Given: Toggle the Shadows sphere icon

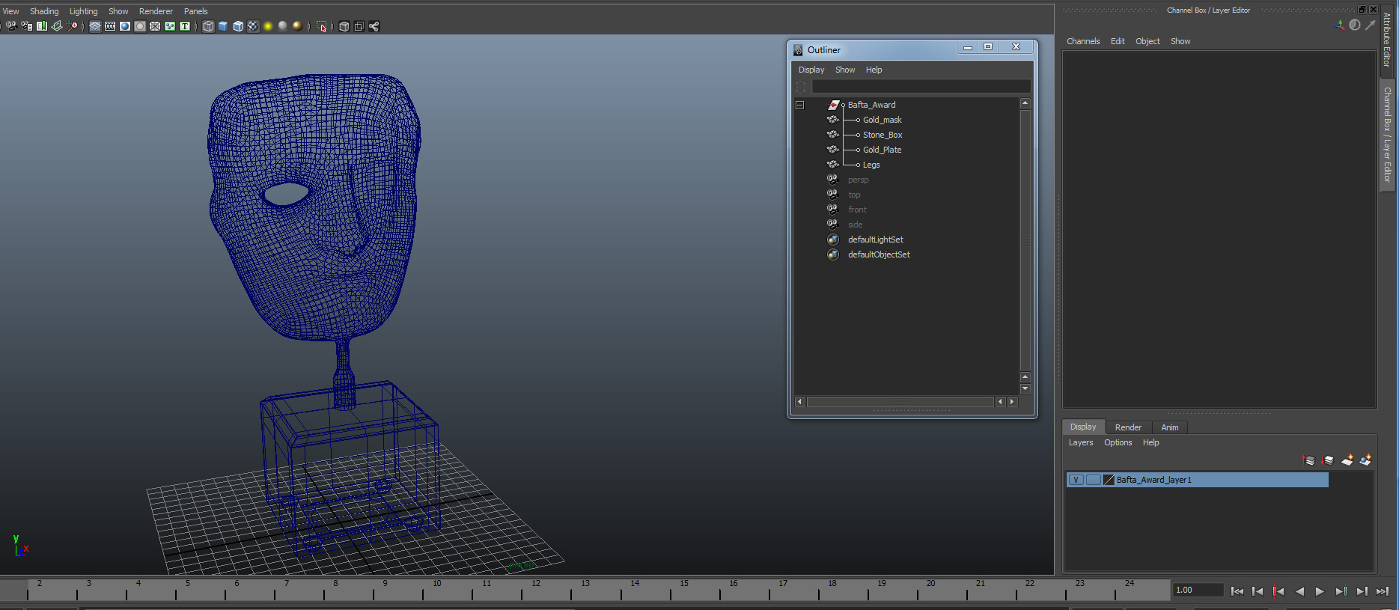Looking at the screenshot, I should [283, 26].
